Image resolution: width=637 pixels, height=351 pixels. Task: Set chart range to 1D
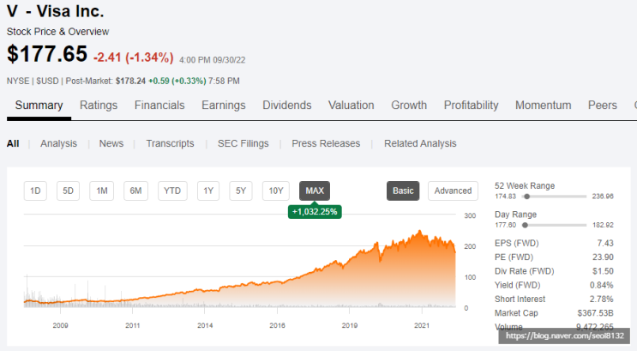pyautogui.click(x=35, y=191)
